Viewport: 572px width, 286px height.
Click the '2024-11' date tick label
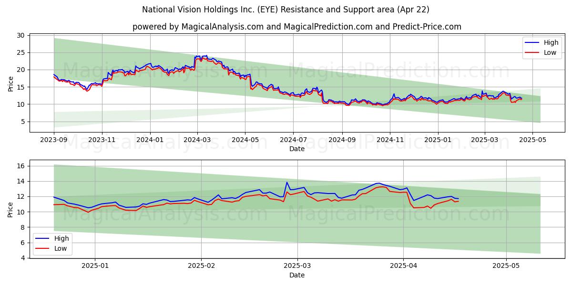click(x=390, y=140)
